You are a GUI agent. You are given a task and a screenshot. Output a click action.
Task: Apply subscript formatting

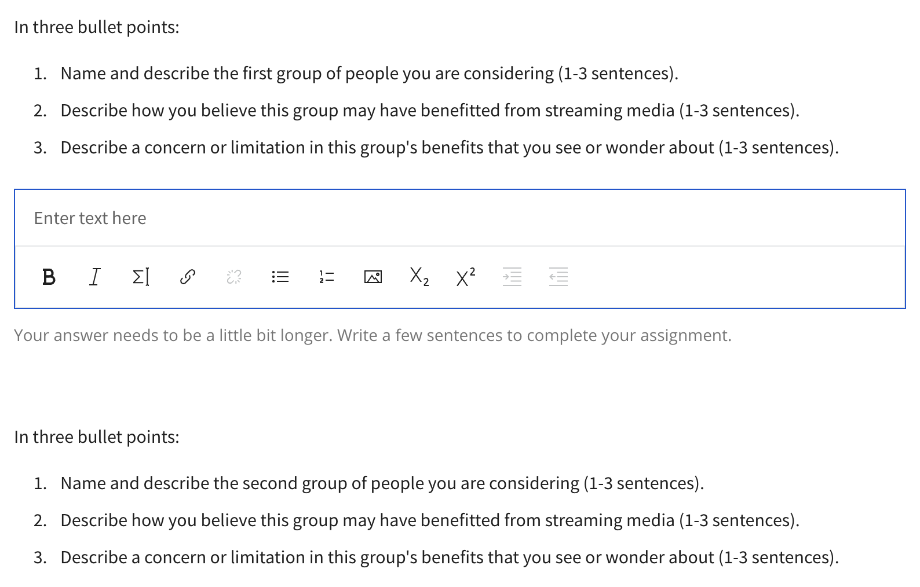pyautogui.click(x=419, y=277)
